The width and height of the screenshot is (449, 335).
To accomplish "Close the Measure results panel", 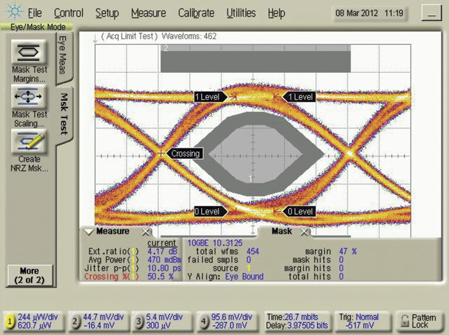I will point(145,232).
